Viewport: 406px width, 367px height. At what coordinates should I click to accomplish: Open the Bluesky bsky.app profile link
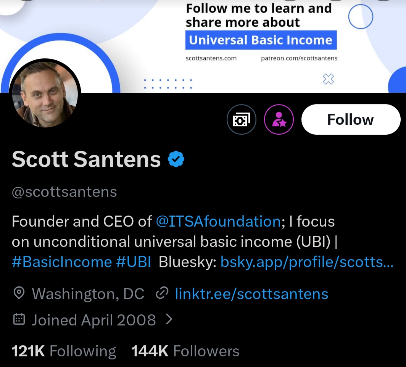[x=307, y=262]
